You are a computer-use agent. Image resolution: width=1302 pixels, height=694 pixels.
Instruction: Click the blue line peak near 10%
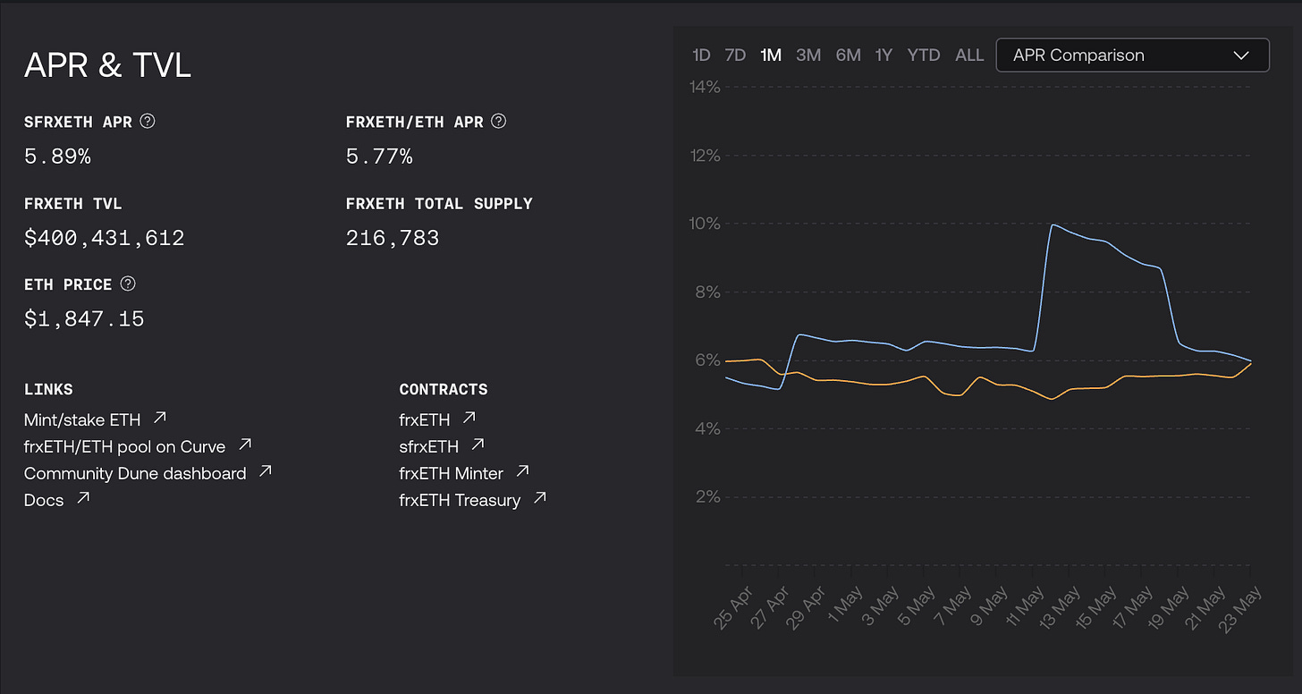[x=1054, y=224]
